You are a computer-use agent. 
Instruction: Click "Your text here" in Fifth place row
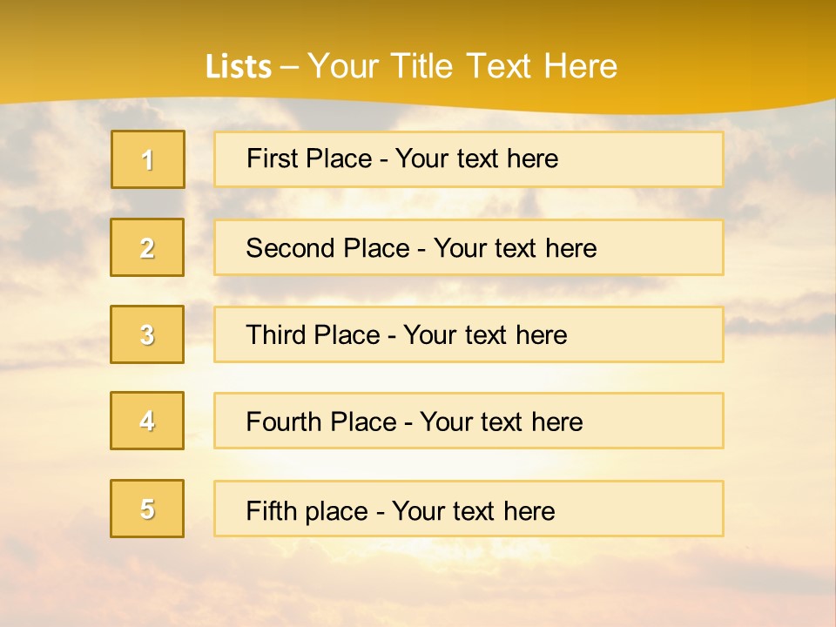tap(473, 511)
